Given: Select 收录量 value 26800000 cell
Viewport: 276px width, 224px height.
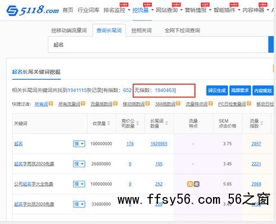Looking at the screenshot, I should click(x=101, y=164).
